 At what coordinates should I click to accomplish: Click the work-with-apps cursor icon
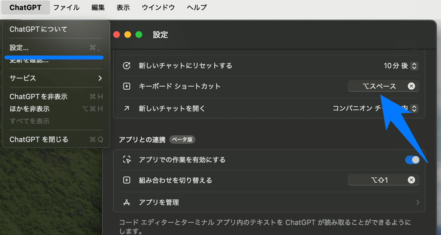[x=127, y=160]
